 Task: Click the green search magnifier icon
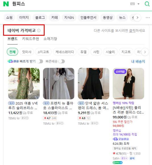click(147, 4)
